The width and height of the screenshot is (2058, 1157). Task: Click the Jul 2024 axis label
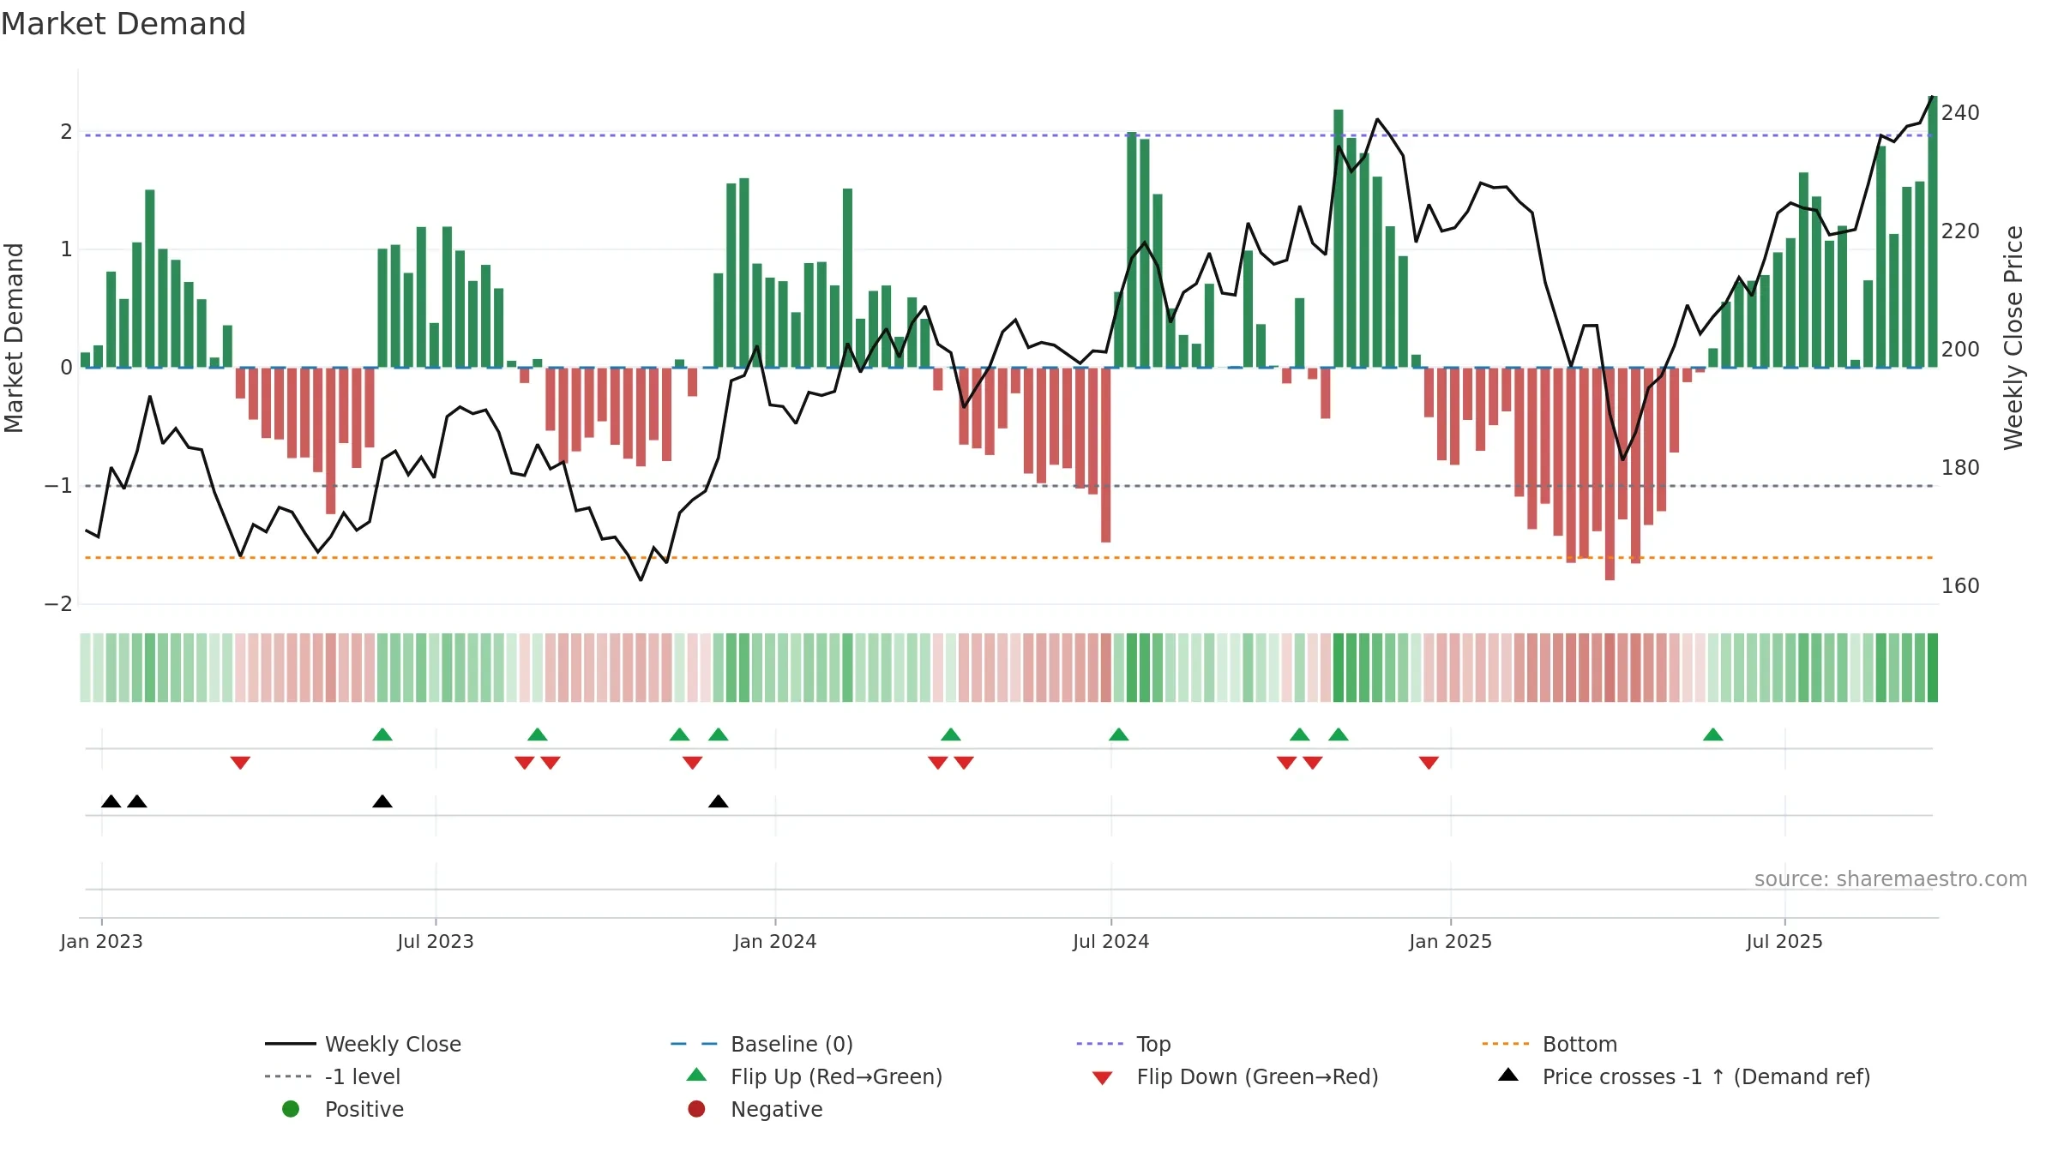tap(1111, 941)
